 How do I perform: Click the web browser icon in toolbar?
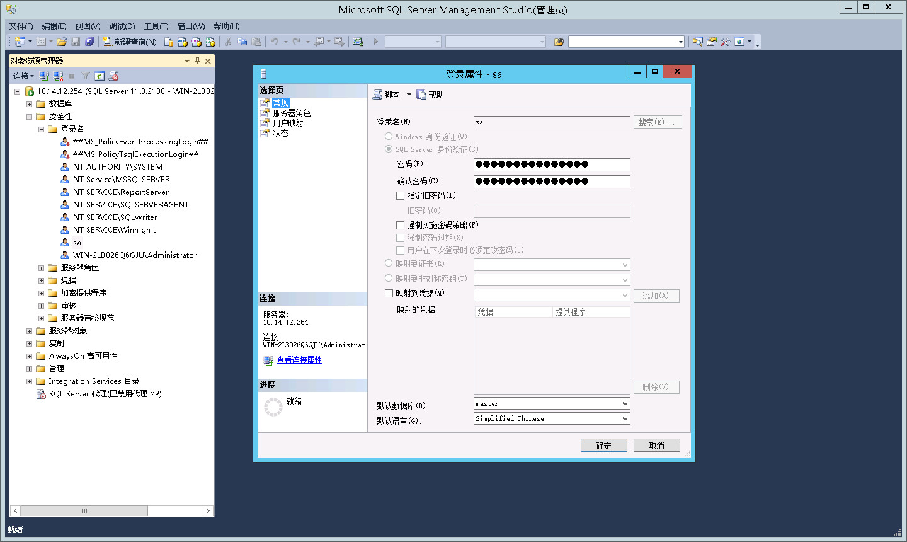point(739,42)
